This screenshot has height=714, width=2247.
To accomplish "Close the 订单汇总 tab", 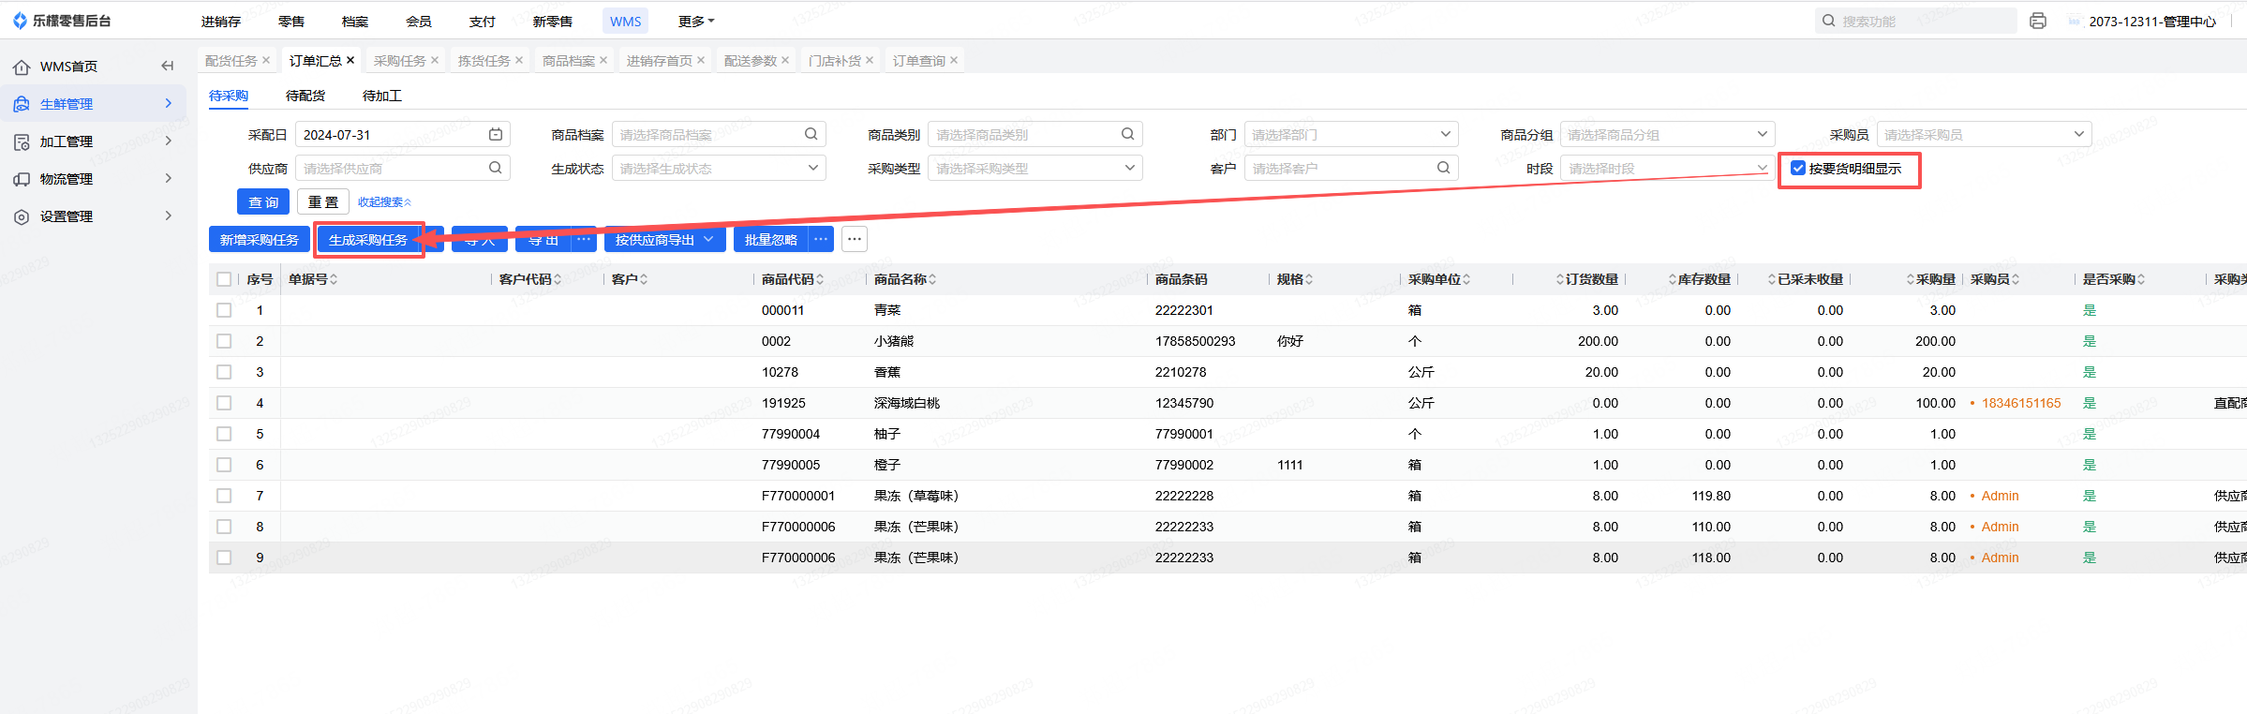I will (350, 60).
